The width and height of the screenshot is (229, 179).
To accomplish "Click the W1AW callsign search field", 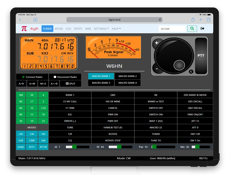I will pos(172,29).
